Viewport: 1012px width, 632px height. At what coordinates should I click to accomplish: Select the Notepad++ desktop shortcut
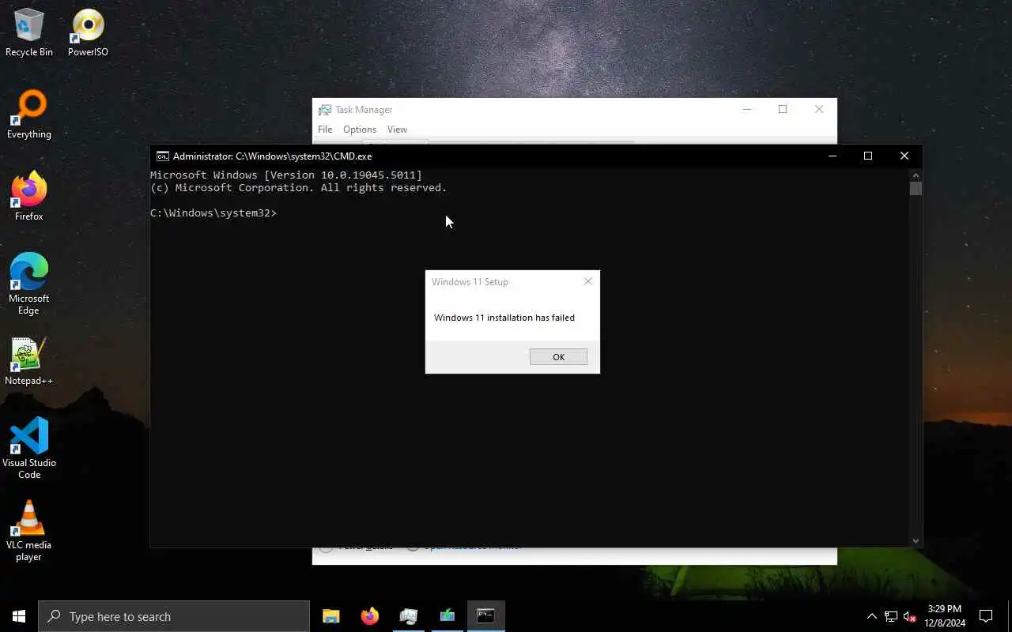click(x=29, y=362)
